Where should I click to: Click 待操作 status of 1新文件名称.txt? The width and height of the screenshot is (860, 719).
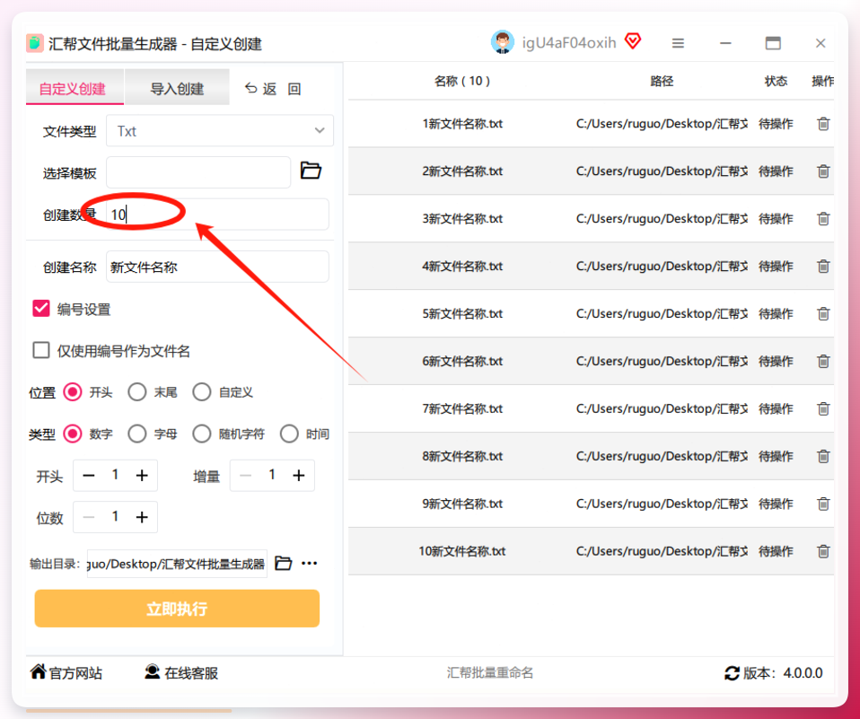tap(776, 124)
